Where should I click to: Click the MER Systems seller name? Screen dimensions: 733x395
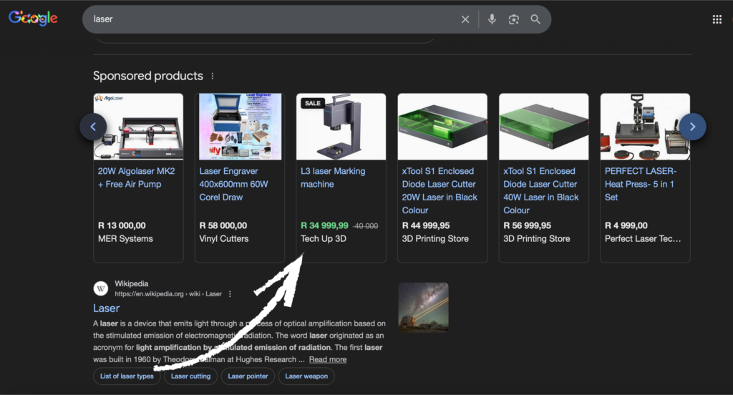[x=125, y=239]
